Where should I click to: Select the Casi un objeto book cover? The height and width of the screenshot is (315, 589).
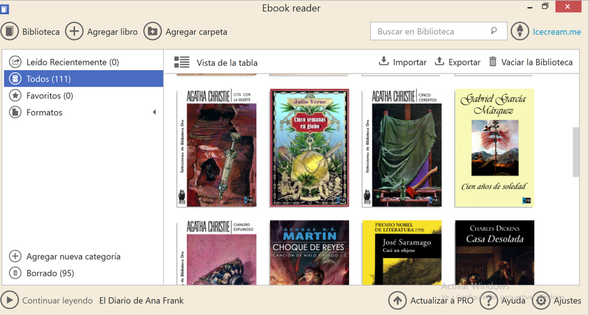pos(402,253)
